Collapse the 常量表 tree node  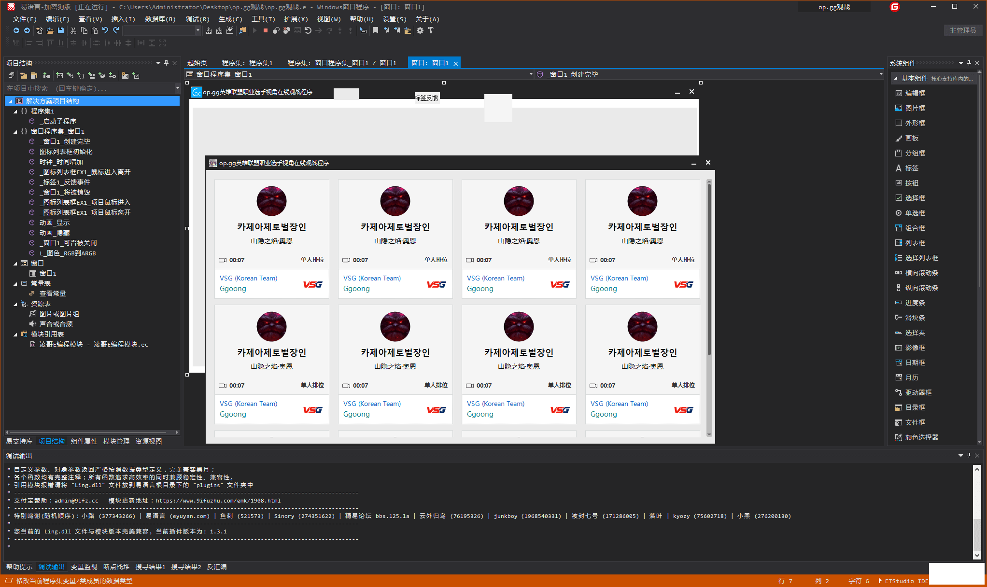click(x=15, y=283)
